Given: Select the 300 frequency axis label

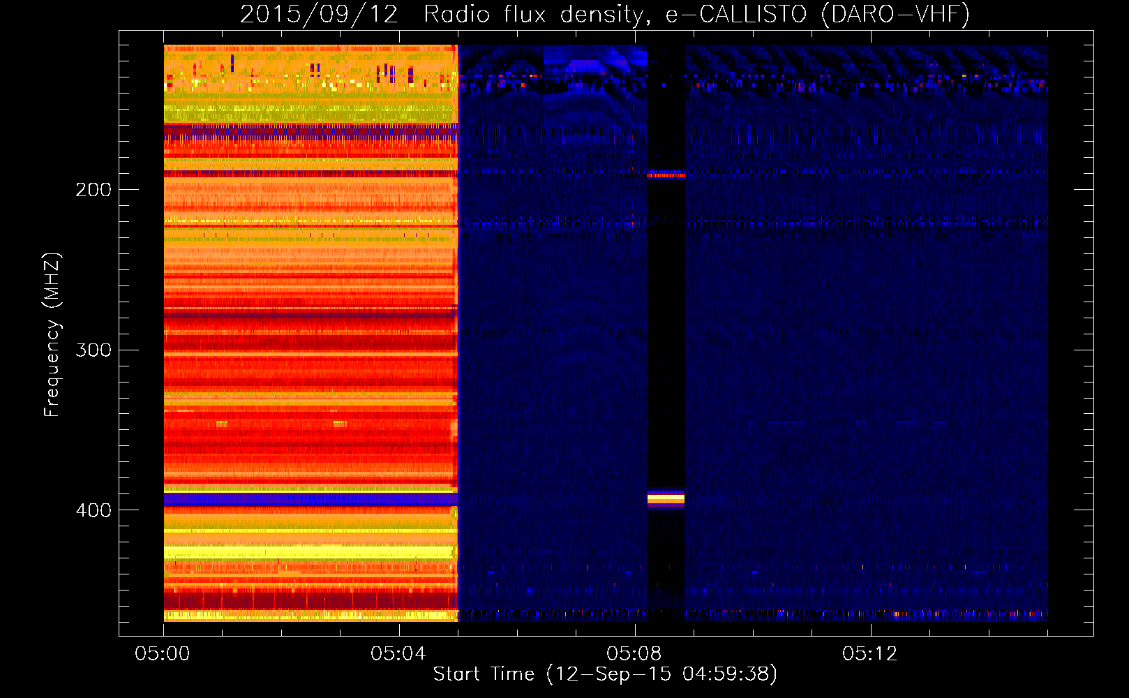Looking at the screenshot, I should coord(94,350).
